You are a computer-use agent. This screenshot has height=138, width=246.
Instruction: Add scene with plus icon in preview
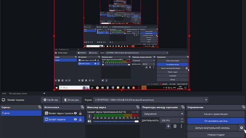pyautogui.click(x=56, y=80)
